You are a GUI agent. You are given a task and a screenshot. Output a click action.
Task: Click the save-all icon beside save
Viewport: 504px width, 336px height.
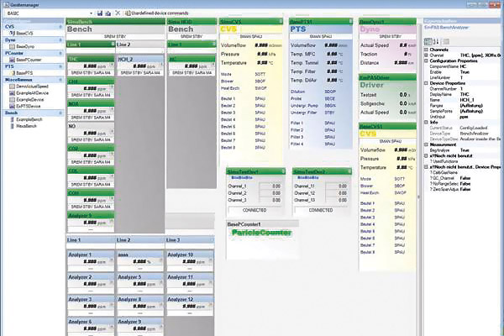click(x=108, y=13)
